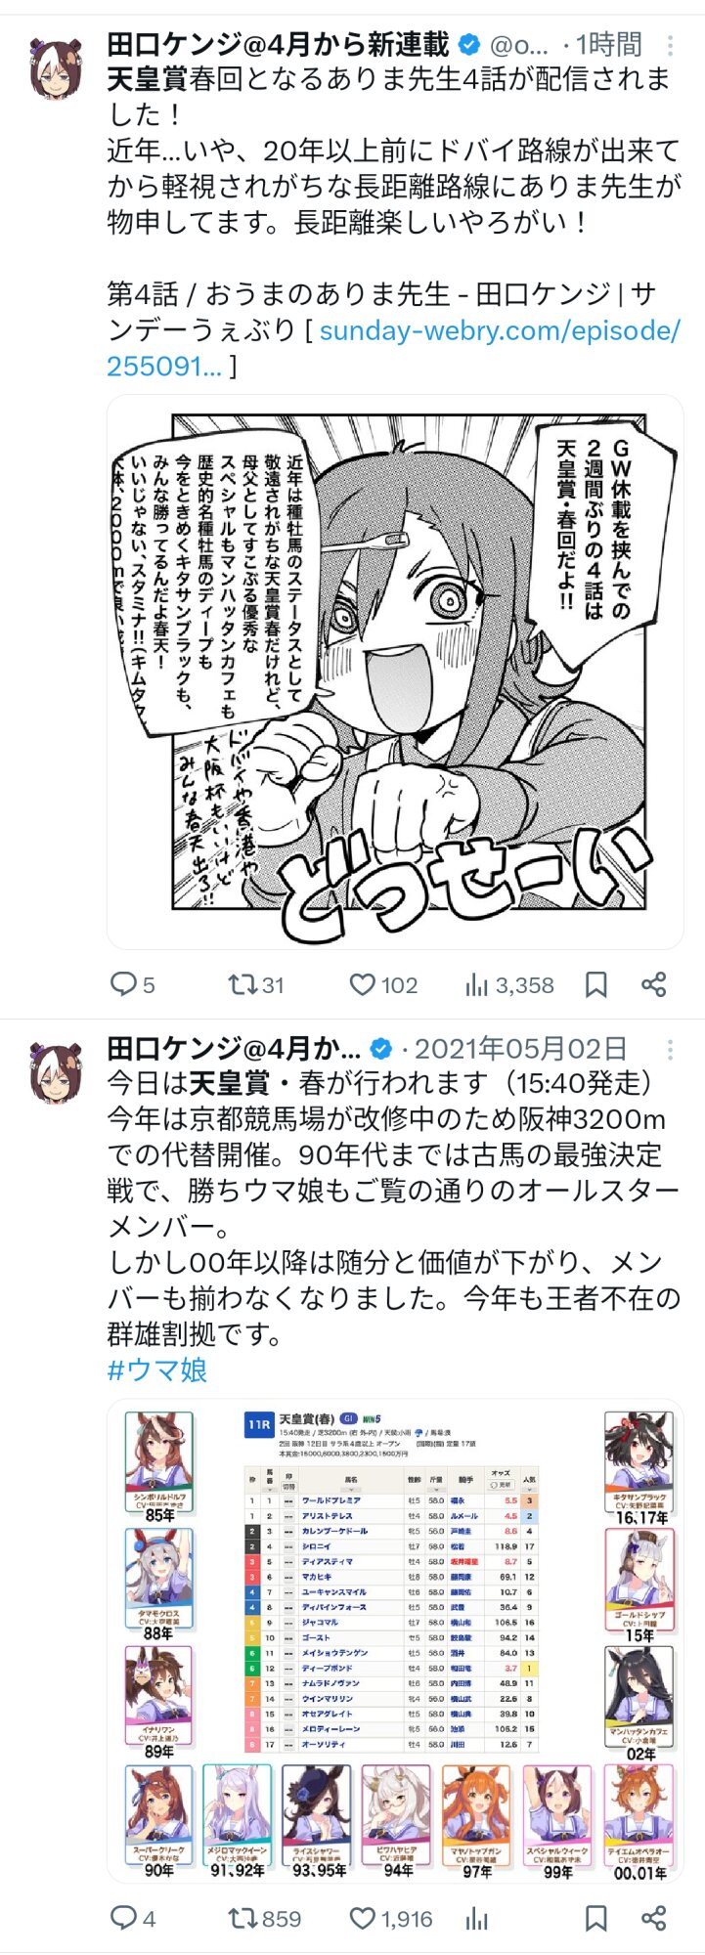Share the first tweet

(x=654, y=984)
